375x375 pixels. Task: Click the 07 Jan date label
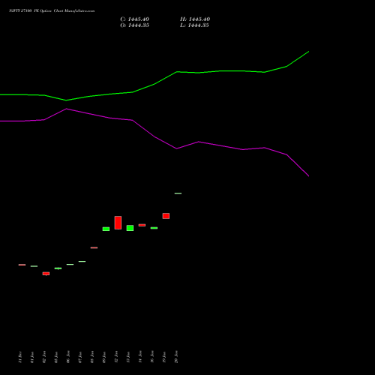pyautogui.click(x=80, y=357)
